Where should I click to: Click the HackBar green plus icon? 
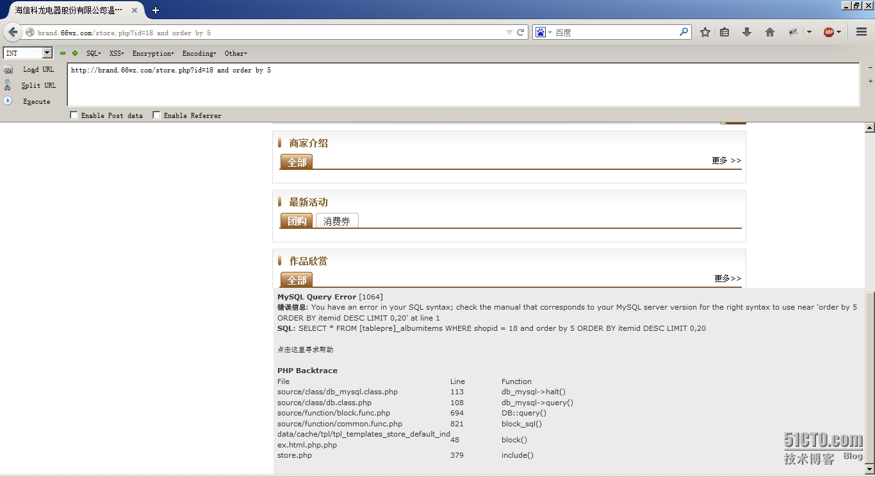click(x=75, y=53)
